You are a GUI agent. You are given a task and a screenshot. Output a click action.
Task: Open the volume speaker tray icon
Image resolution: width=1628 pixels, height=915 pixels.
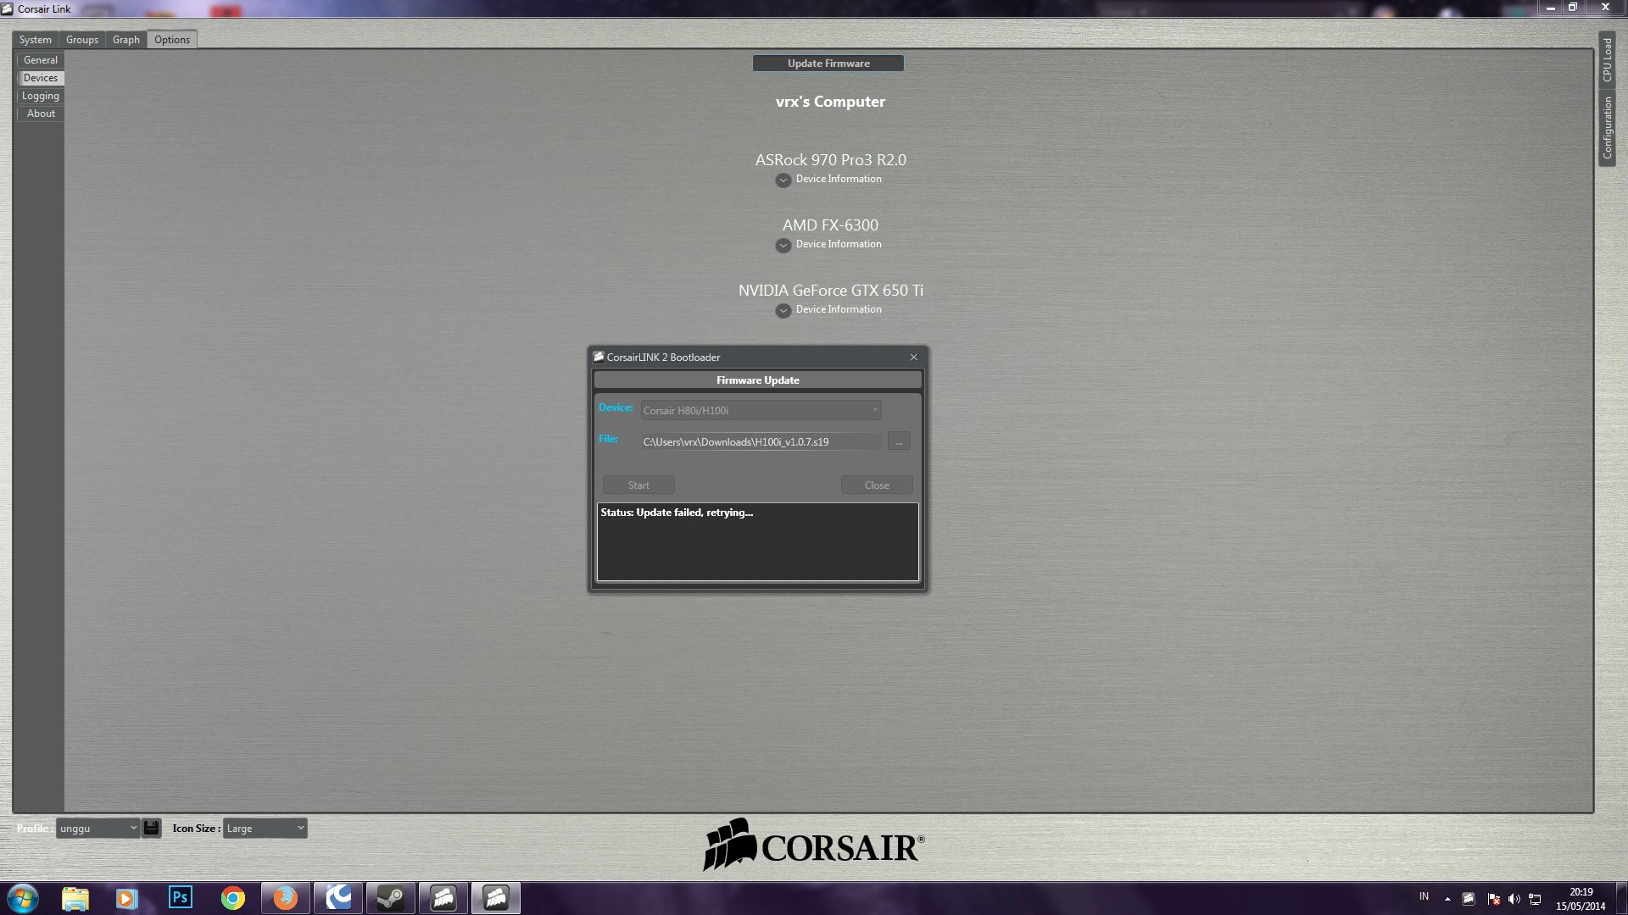(1514, 899)
